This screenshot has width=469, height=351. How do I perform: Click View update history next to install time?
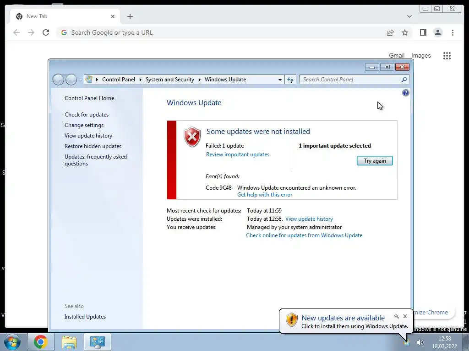(x=309, y=219)
